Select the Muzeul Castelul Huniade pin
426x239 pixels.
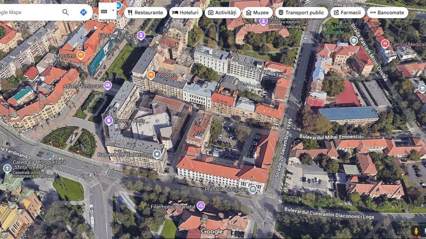coord(263,21)
